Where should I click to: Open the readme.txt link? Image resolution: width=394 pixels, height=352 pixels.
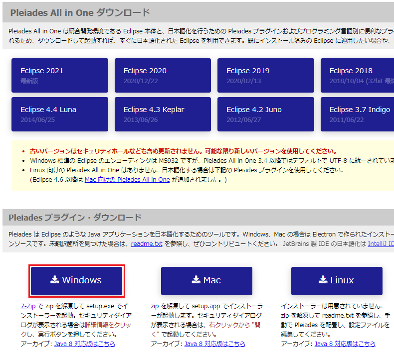147,243
